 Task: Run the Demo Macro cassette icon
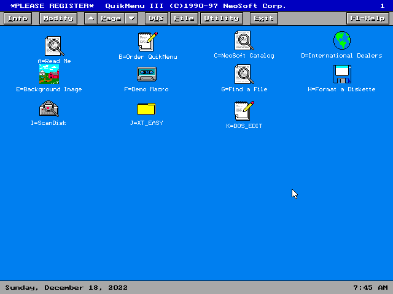(x=147, y=74)
